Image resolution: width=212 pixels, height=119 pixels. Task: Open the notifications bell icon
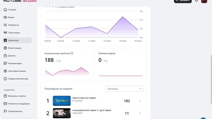(196, 1)
